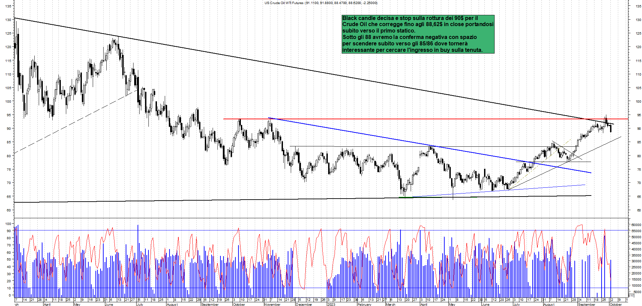642x306 pixels.
Task: Click the 60000 volume scale label
Action: coord(636,225)
